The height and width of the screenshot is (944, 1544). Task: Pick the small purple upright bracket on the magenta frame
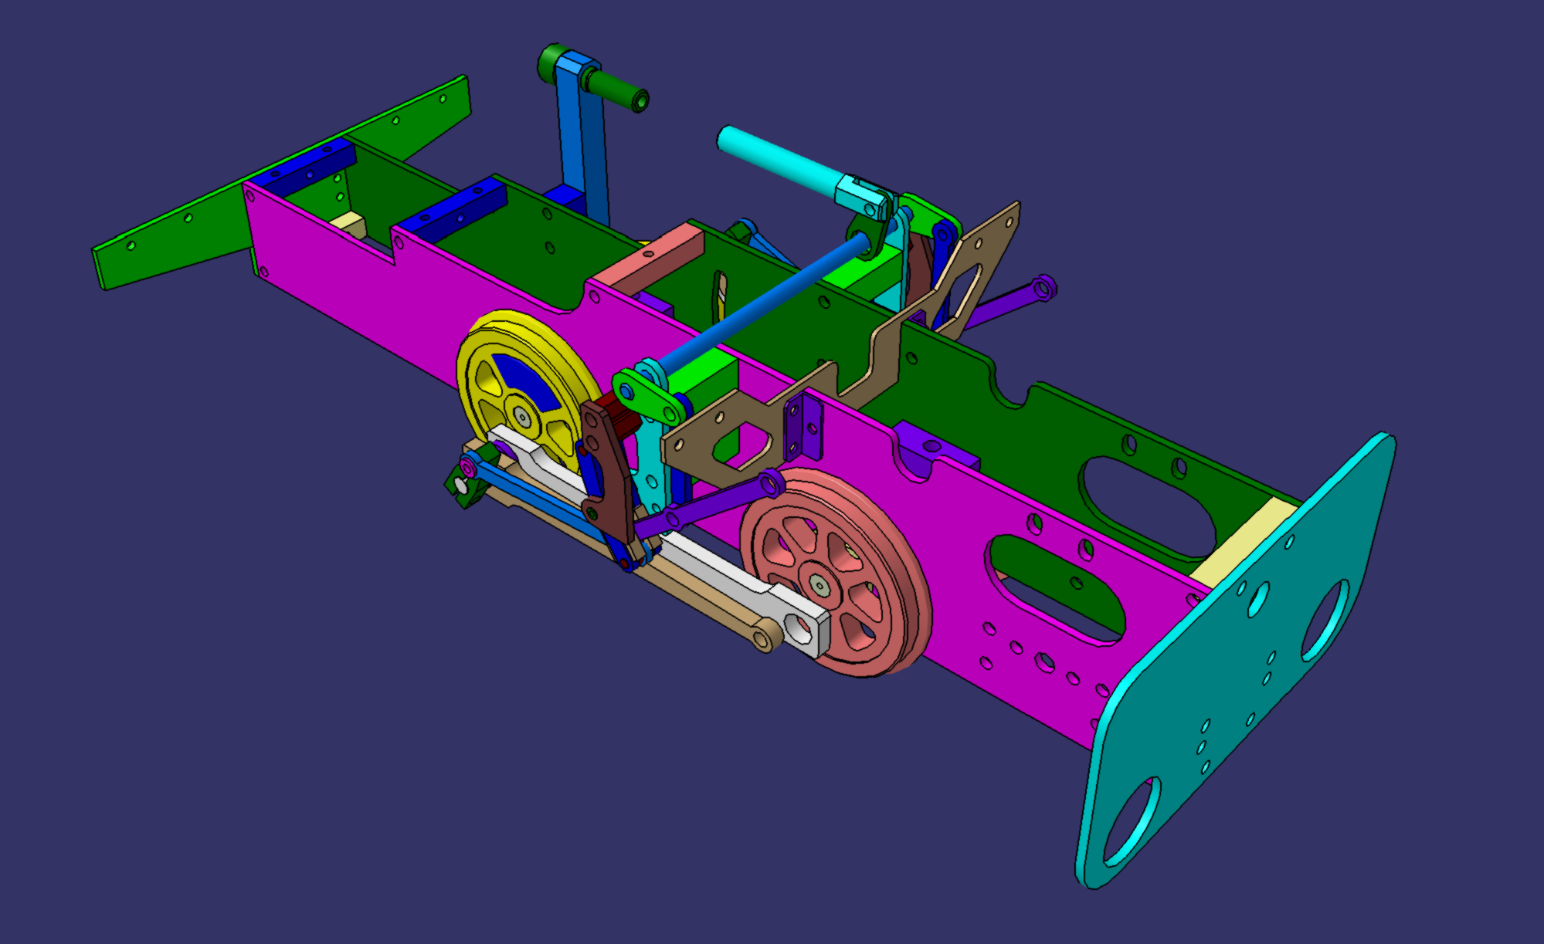(x=803, y=428)
